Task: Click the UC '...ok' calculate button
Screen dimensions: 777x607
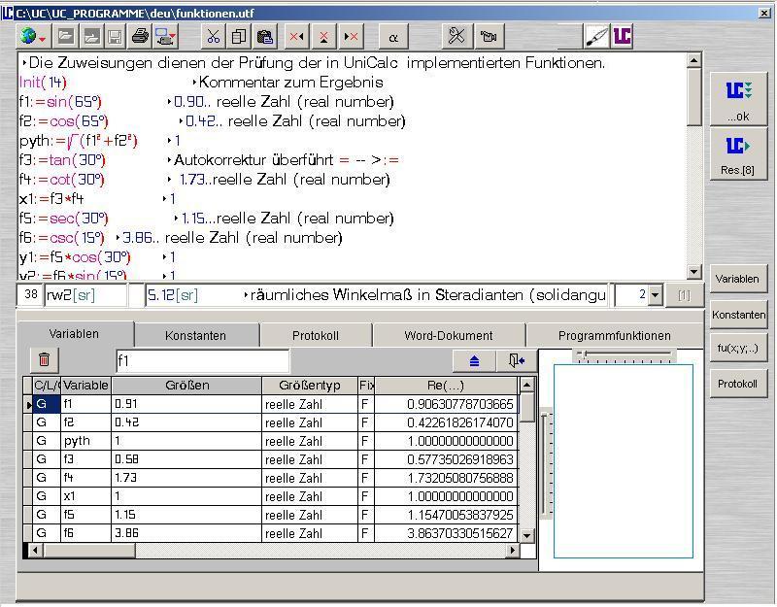Action: (738, 99)
